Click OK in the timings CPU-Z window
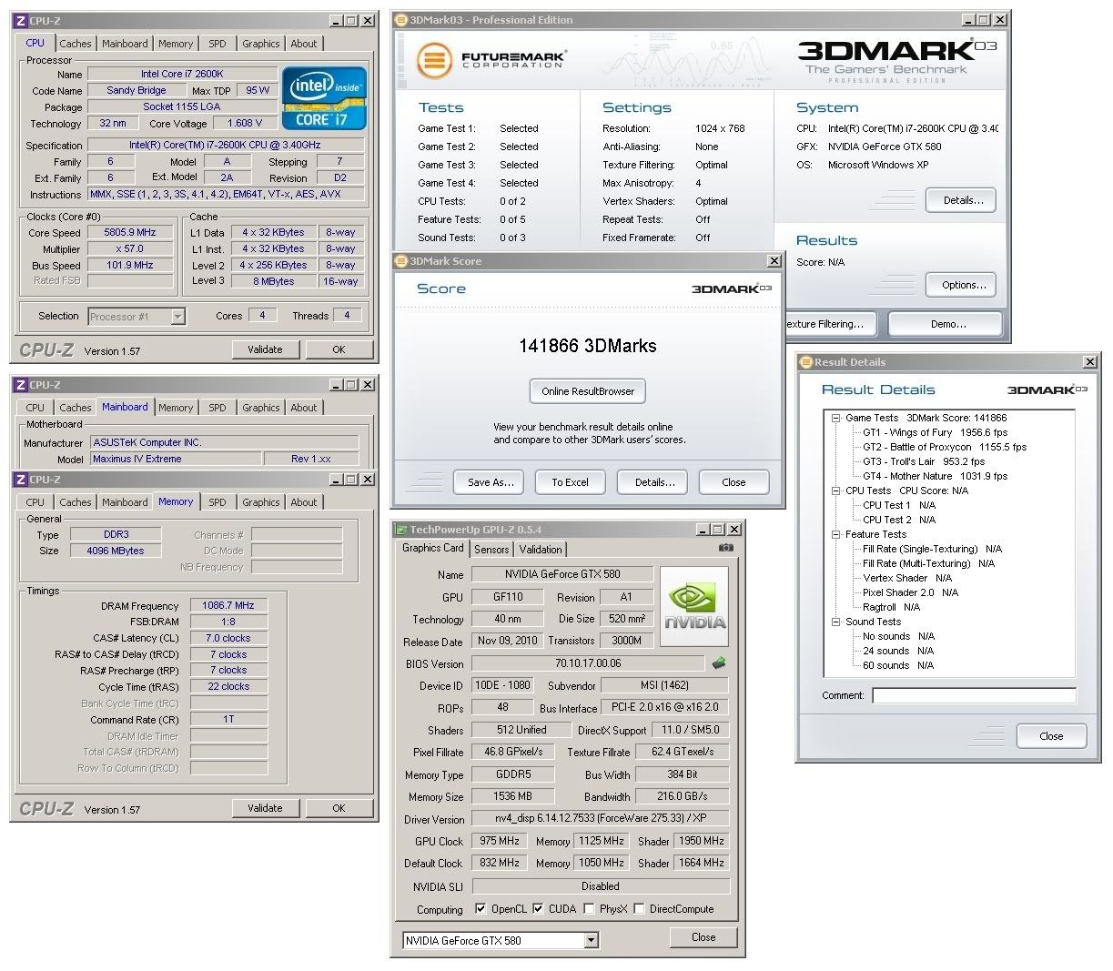The height and width of the screenshot is (971, 1113). click(339, 808)
